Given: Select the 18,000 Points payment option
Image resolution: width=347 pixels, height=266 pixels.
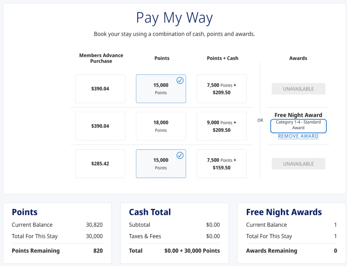Looking at the screenshot, I should point(161,126).
